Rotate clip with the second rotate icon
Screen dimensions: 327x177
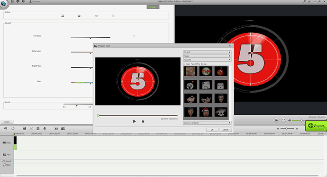click(x=79, y=16)
